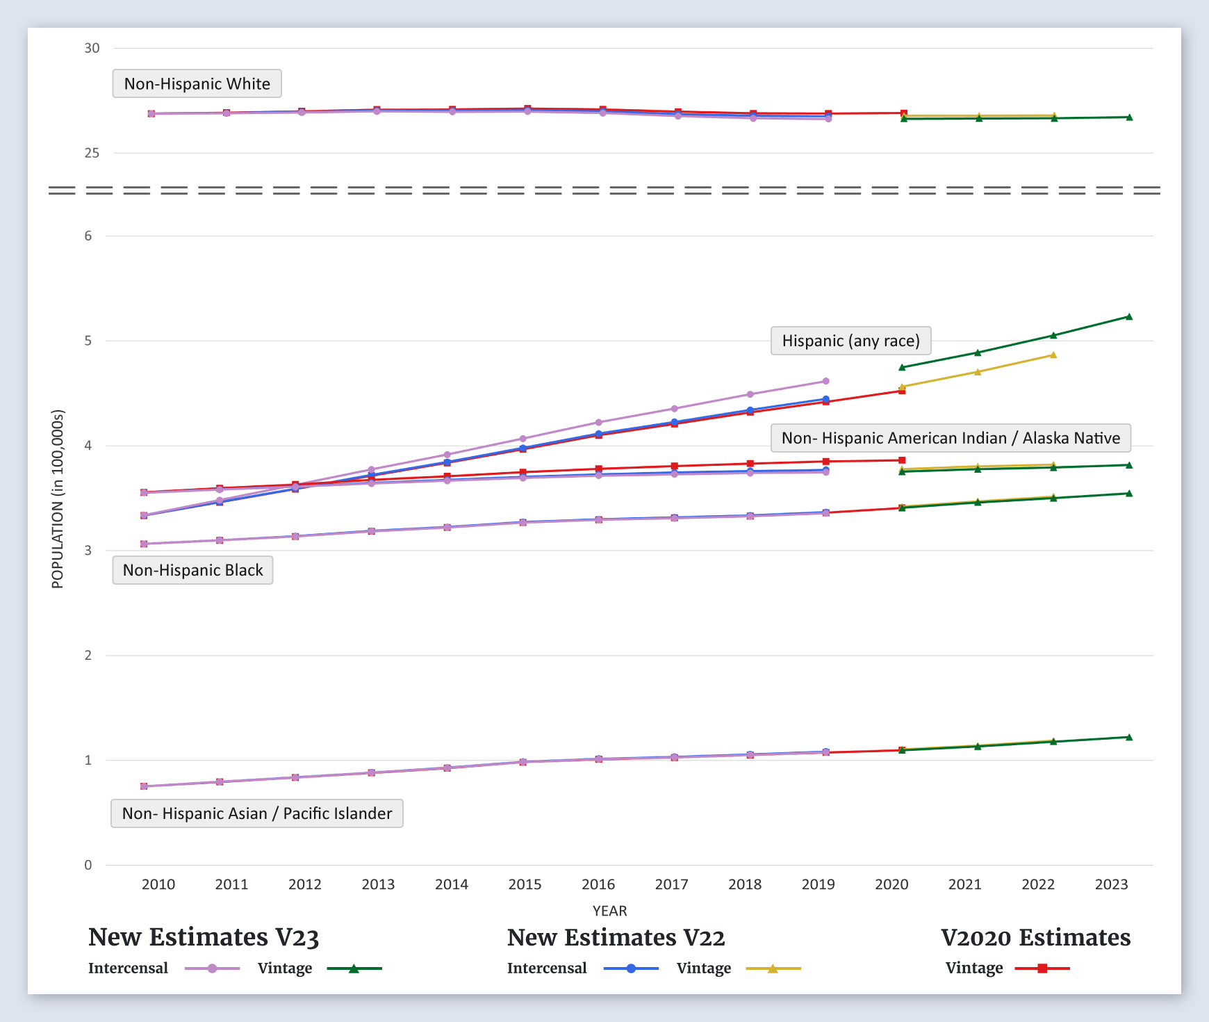Click the Hispanic yellow triangle point at 2022

[x=1053, y=355]
